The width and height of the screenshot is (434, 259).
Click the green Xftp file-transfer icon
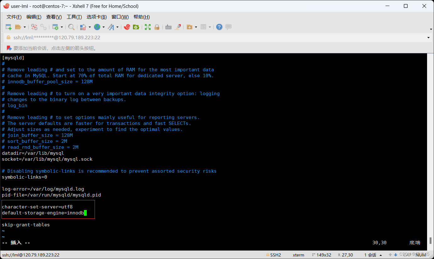(x=136, y=27)
